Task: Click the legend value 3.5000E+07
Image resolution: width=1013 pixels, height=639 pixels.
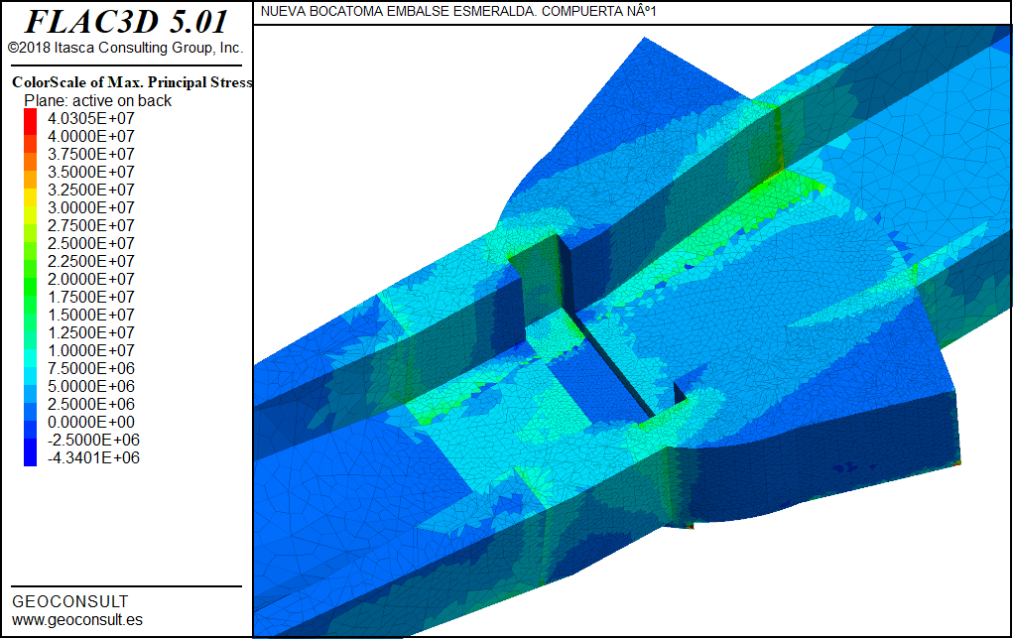Action: point(91,172)
